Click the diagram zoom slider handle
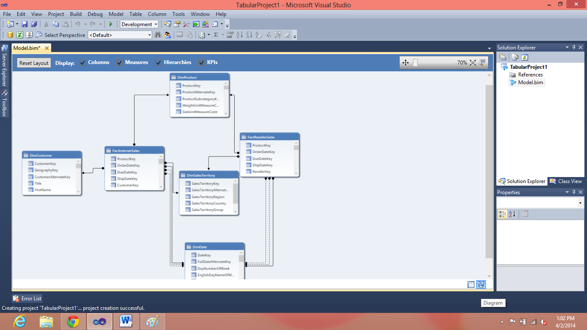 click(x=415, y=63)
